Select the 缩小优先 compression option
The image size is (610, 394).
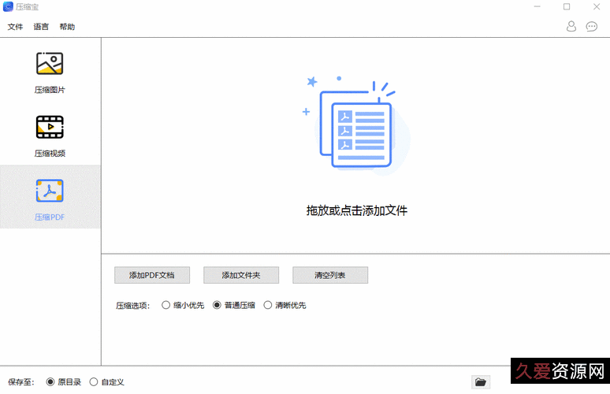click(183, 305)
